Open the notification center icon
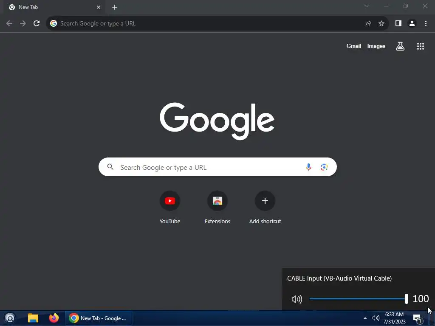Viewport: 435px width, 326px height. [x=418, y=318]
